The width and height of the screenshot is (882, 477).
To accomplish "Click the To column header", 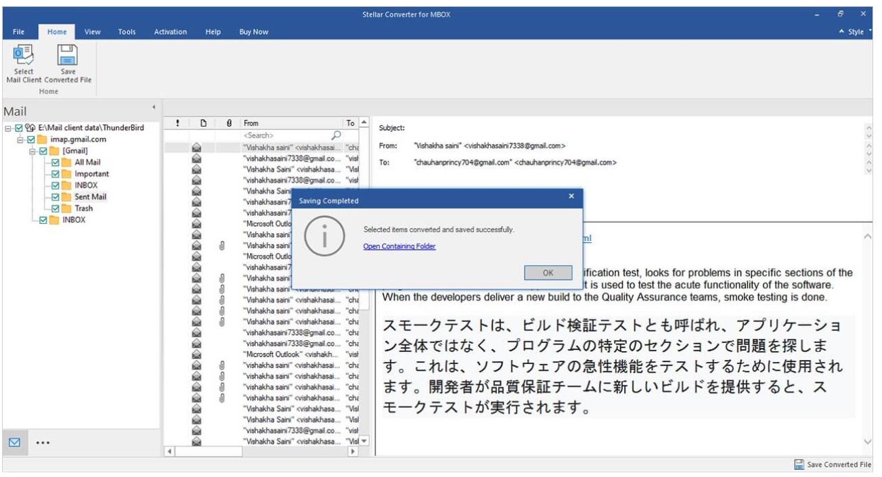I will point(351,123).
